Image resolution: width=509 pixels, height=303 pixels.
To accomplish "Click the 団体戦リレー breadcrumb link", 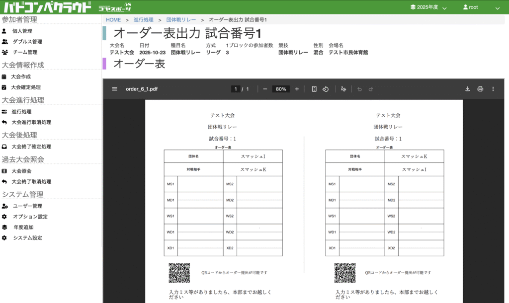I will (181, 20).
